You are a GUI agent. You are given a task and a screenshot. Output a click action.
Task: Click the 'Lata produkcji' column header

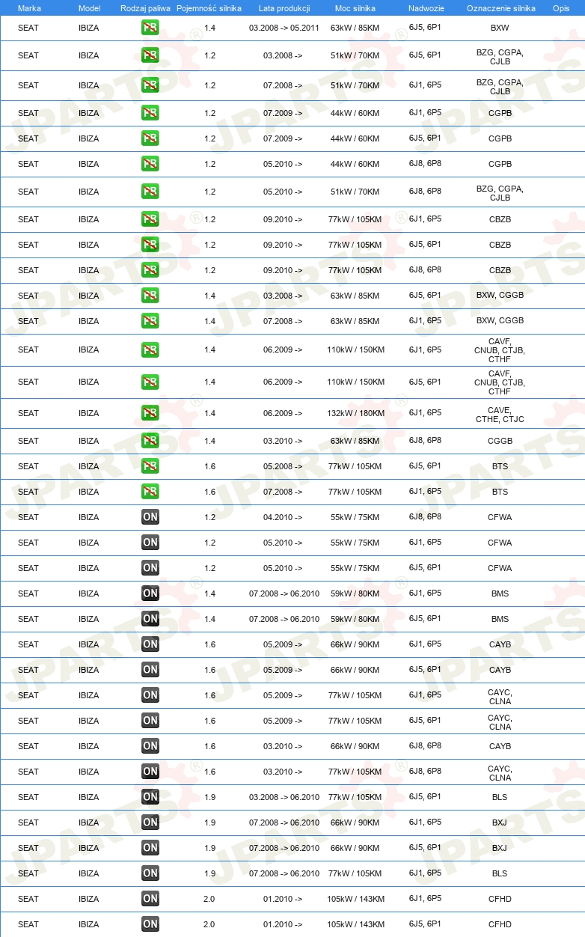point(283,7)
